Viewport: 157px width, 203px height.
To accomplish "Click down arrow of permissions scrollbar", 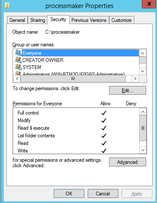I will (x=143, y=150).
